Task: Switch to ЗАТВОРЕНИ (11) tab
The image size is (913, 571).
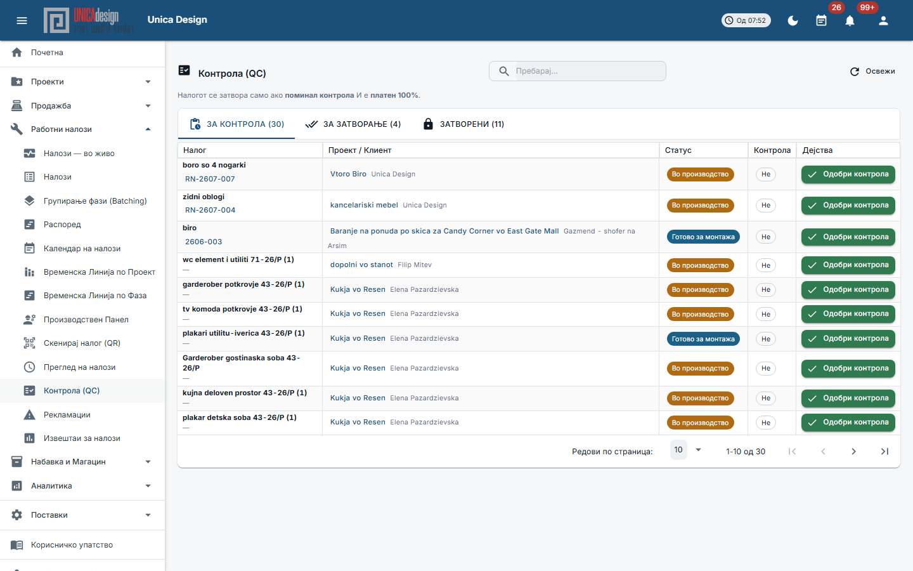Action: [463, 124]
